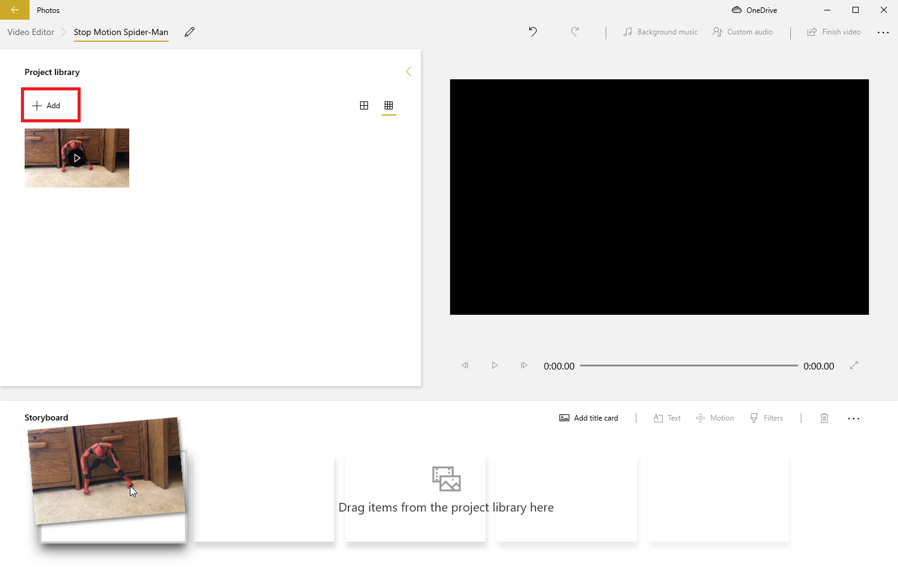Viewport: 898px width, 573px height.
Task: Click the preview seek bar
Action: coord(689,365)
